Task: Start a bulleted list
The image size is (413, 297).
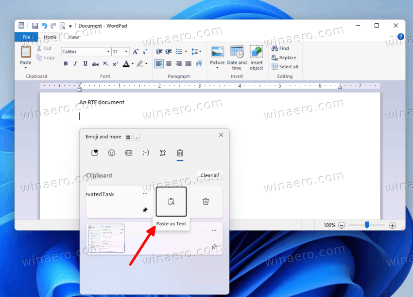Action: (x=179, y=51)
